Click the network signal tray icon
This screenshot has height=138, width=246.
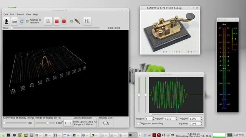tap(150, 135)
